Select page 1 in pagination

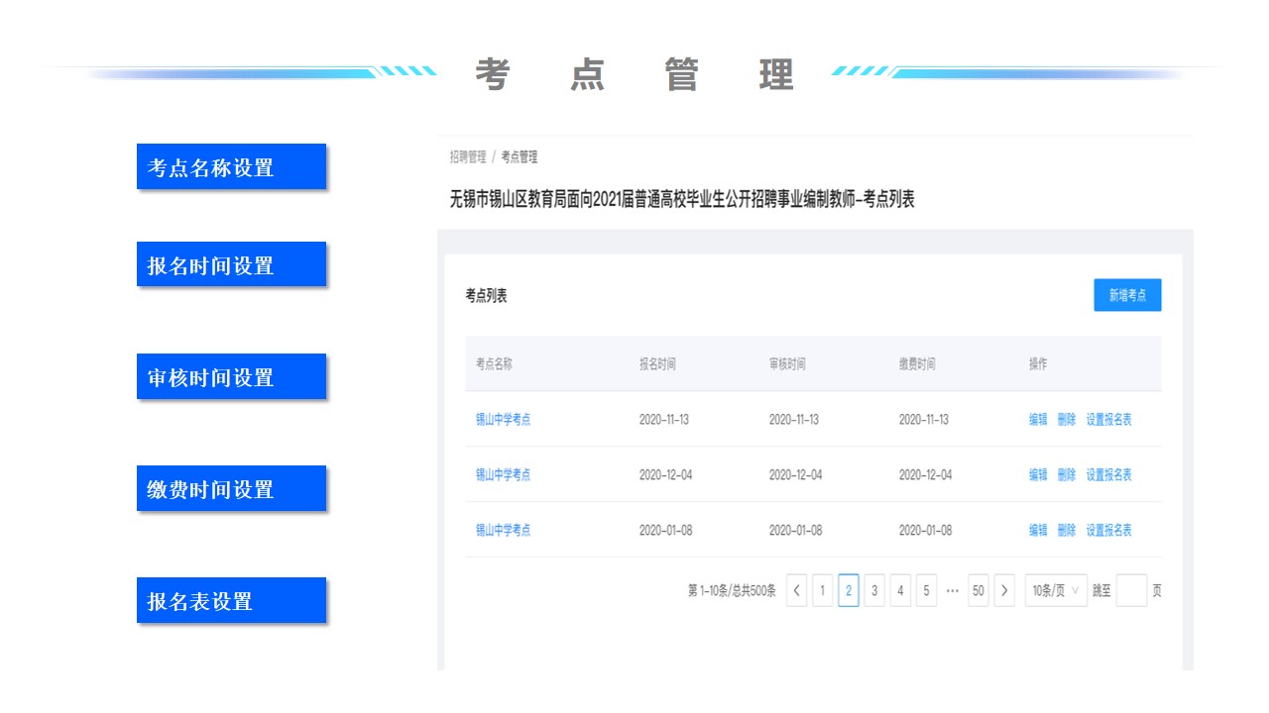click(x=822, y=590)
